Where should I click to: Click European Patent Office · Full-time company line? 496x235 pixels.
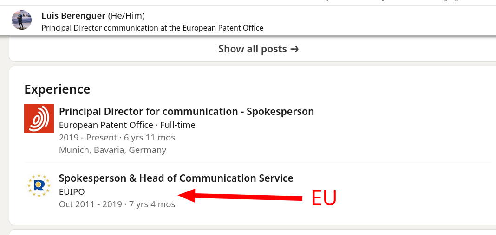point(127,125)
